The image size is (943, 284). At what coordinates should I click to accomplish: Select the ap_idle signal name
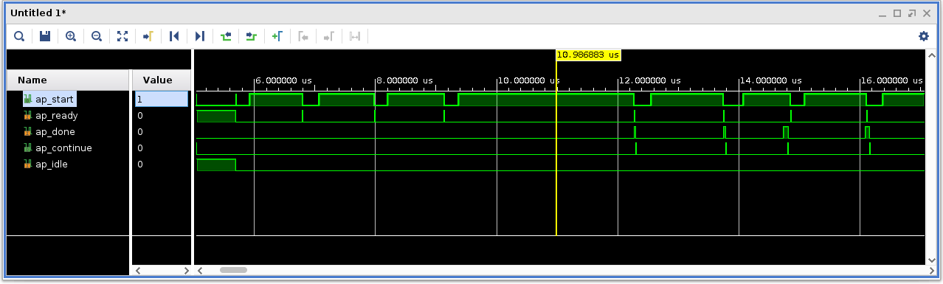[52, 164]
